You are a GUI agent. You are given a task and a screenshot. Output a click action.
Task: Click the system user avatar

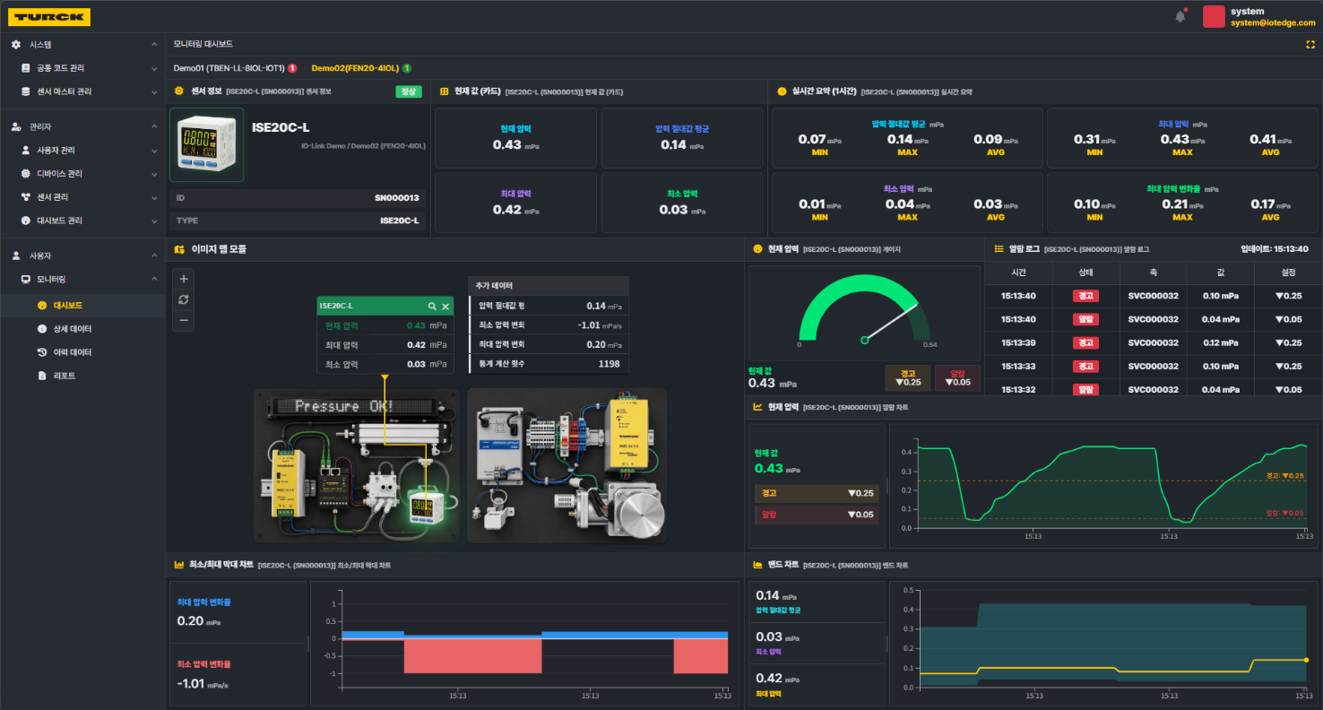click(1214, 16)
